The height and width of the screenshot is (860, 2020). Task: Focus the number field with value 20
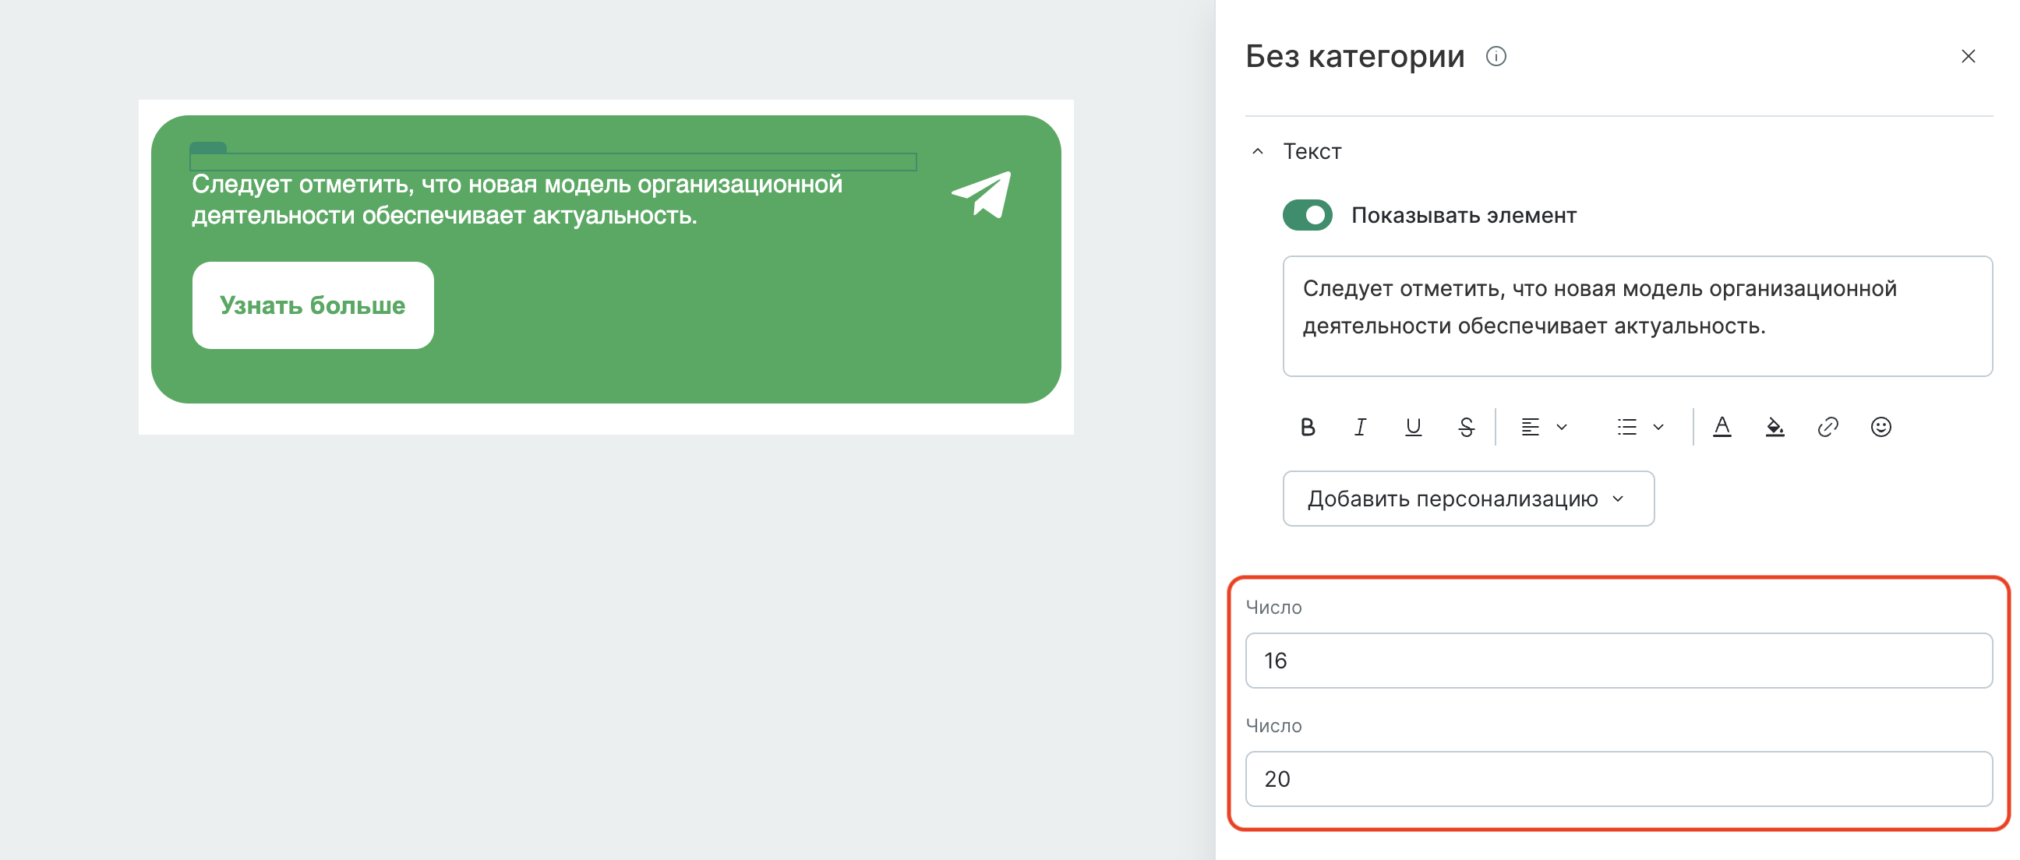[x=1619, y=779]
